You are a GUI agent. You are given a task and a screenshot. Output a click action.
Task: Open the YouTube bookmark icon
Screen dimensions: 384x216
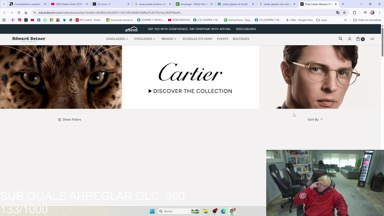coord(32,20)
